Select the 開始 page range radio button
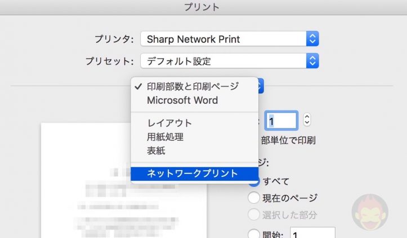 click(253, 234)
